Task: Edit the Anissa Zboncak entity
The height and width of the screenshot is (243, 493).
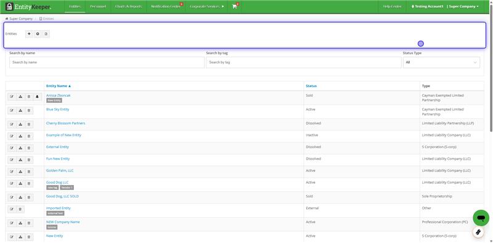Action: click(12, 97)
